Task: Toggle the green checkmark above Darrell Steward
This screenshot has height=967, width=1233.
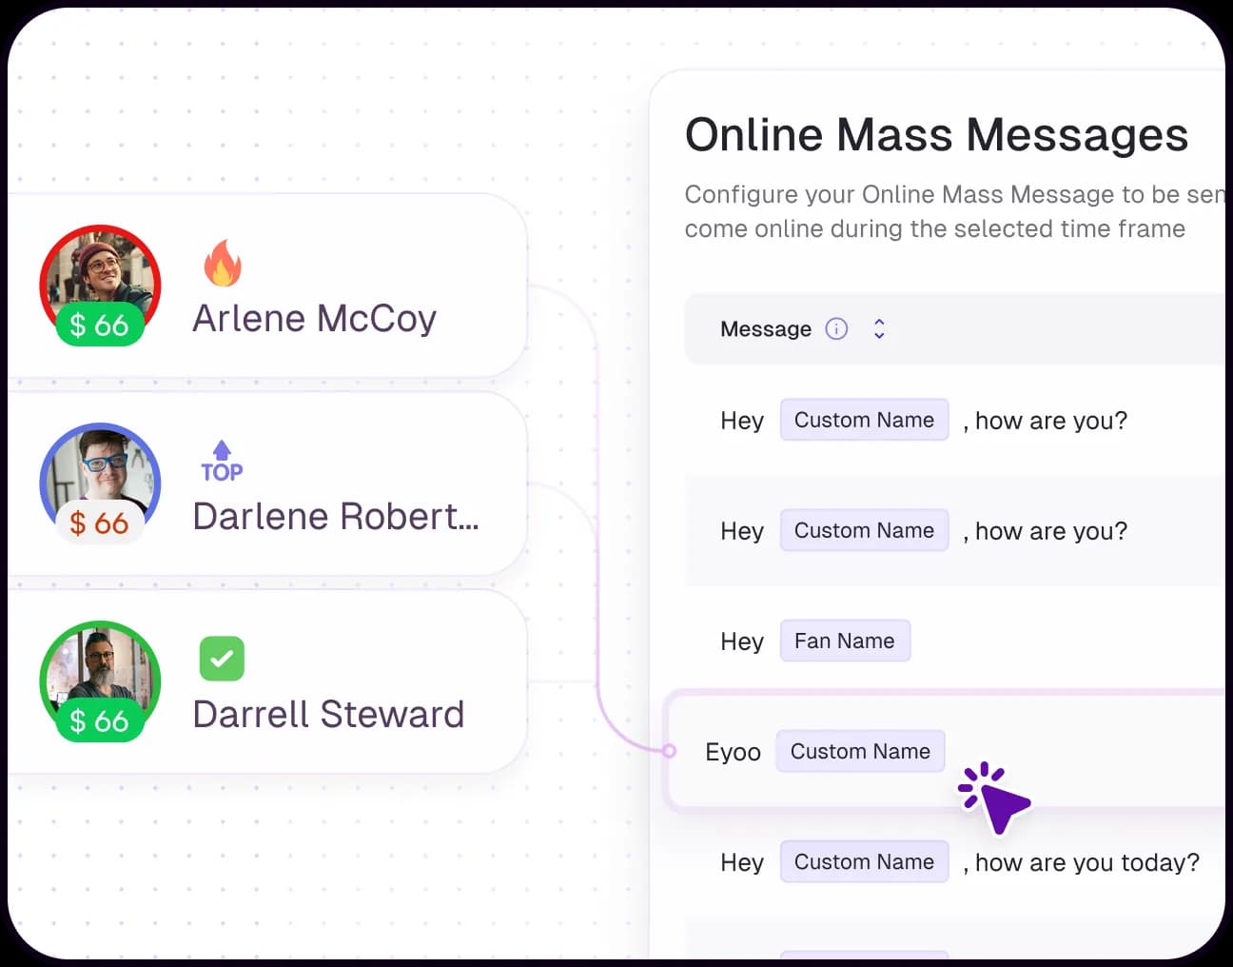Action: point(222,659)
